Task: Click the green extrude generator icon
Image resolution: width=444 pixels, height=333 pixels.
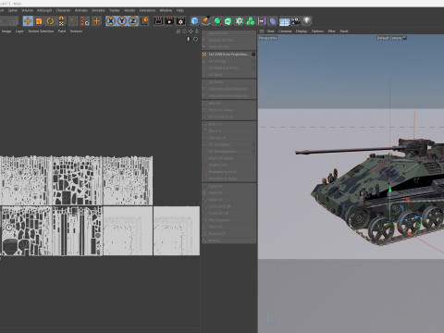Action: tap(228, 21)
